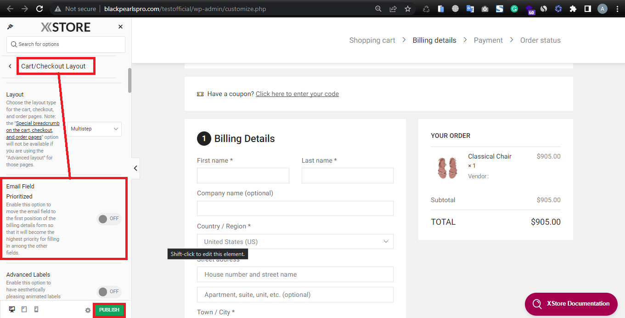Click the blue S extension icon
The height and width of the screenshot is (318, 625).
pos(500,9)
